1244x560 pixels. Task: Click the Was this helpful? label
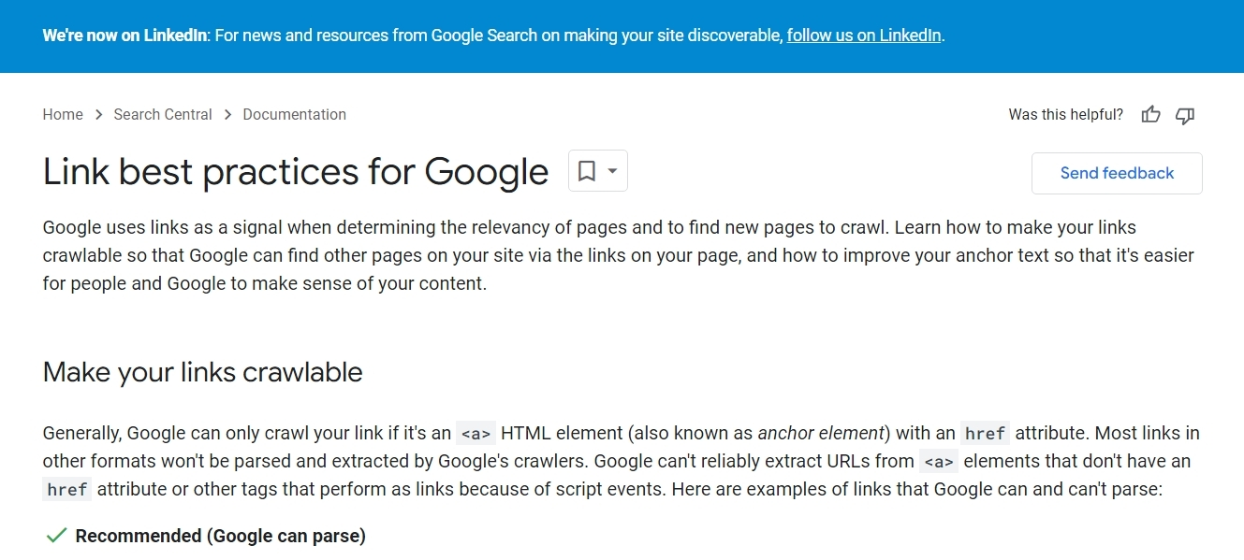[1065, 114]
